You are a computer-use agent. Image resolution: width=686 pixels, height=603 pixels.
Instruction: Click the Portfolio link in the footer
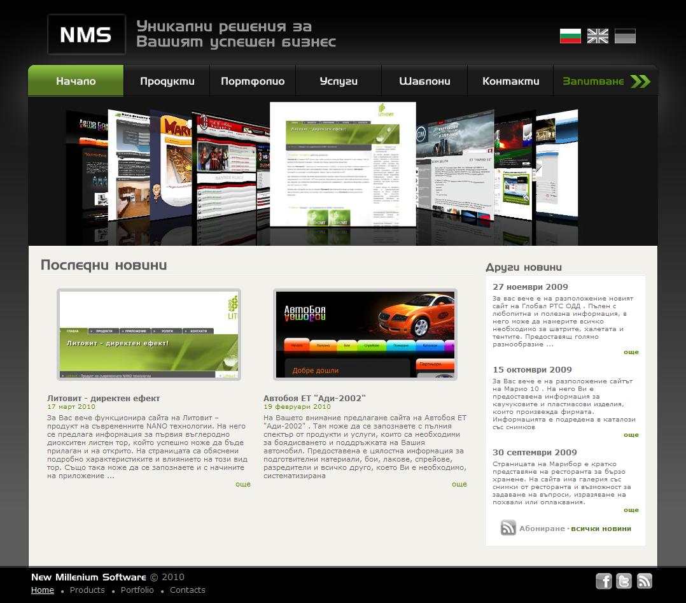(137, 590)
